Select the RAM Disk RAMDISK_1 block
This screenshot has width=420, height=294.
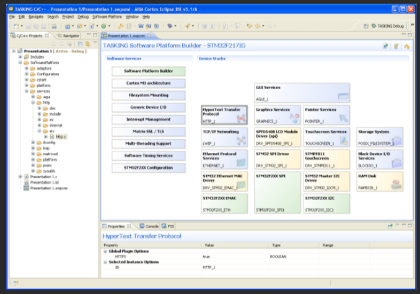click(380, 181)
